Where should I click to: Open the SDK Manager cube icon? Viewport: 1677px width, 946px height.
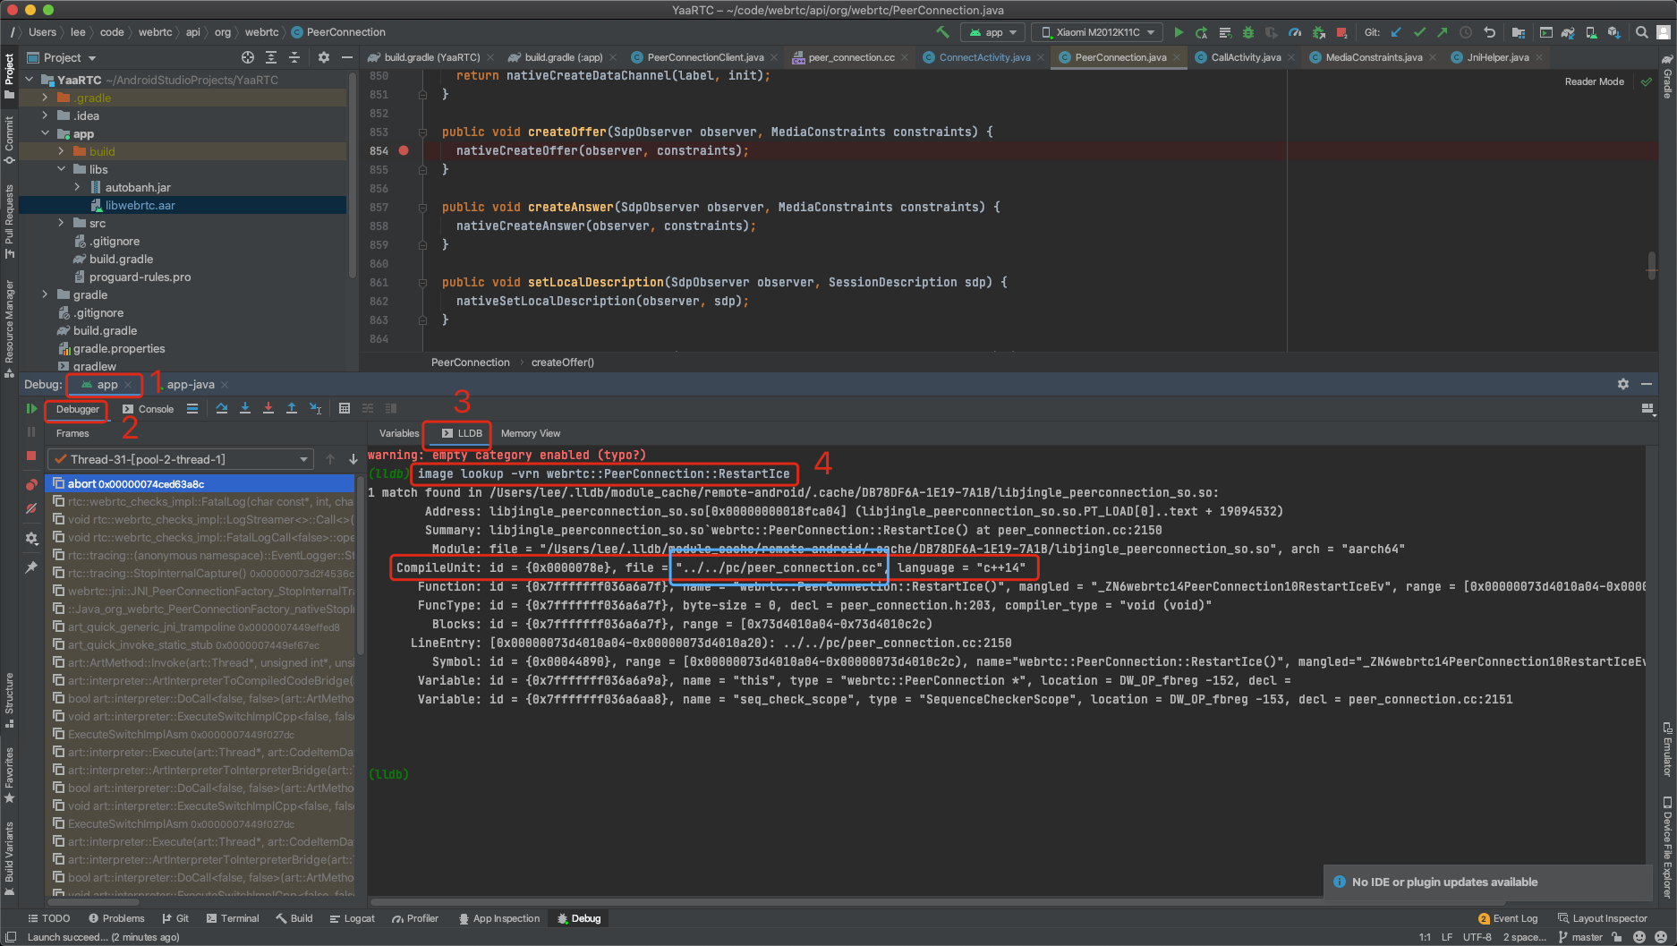pyautogui.click(x=1613, y=32)
